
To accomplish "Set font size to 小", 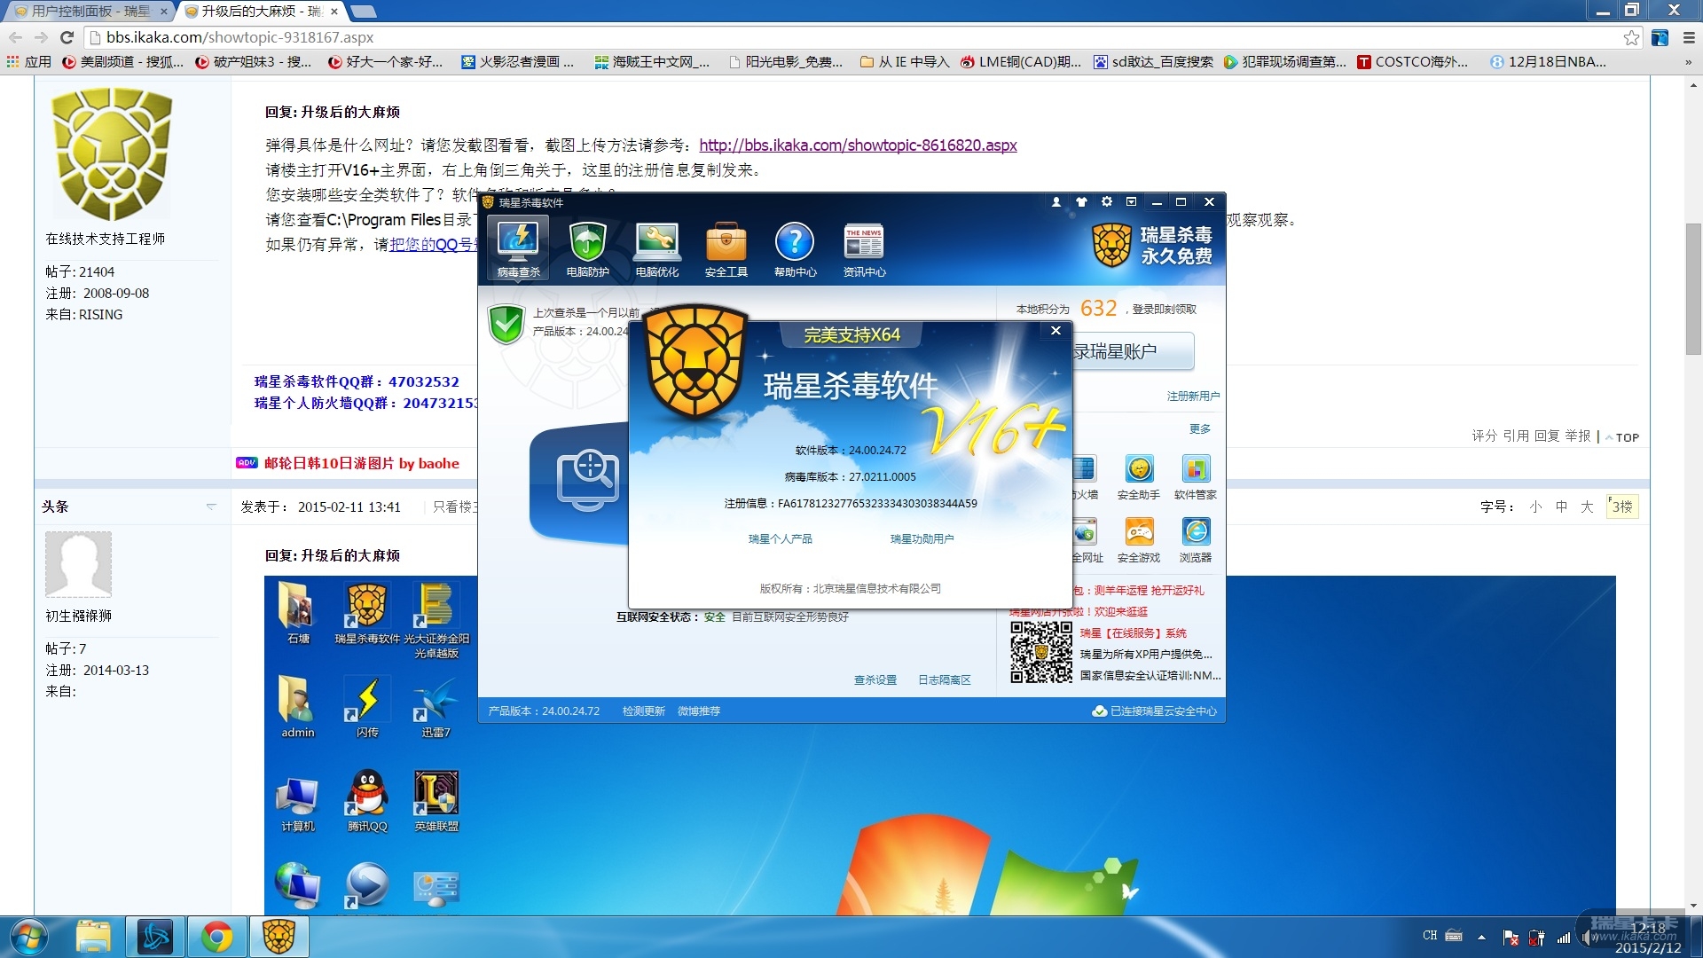I will (1535, 506).
